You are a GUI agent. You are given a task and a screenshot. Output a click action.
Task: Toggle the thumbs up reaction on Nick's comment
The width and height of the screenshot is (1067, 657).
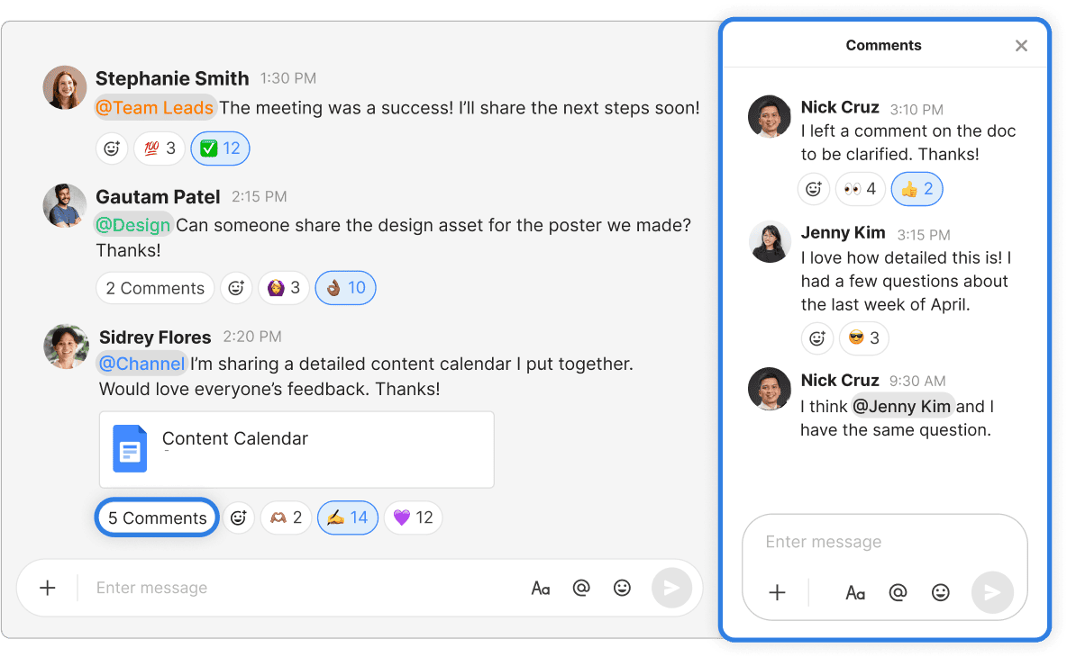click(917, 189)
